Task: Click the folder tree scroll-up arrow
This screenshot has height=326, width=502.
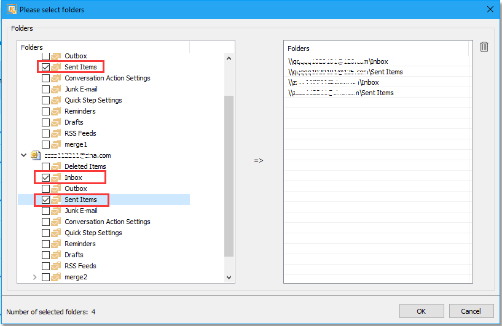Action: [x=229, y=58]
